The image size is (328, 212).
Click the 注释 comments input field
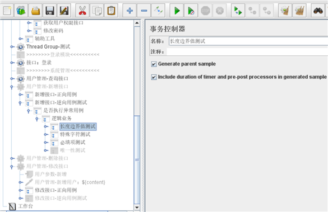(x=247, y=51)
